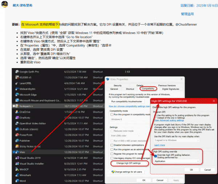218x184 pixels.
Task: Open the Shortcut tab
Action: point(130,89)
